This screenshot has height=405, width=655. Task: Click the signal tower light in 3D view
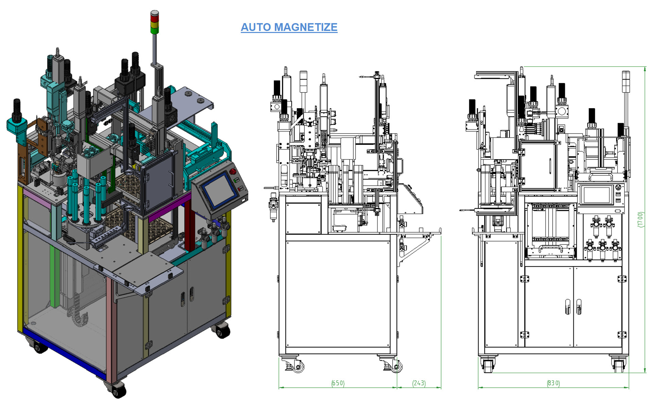coord(155,22)
